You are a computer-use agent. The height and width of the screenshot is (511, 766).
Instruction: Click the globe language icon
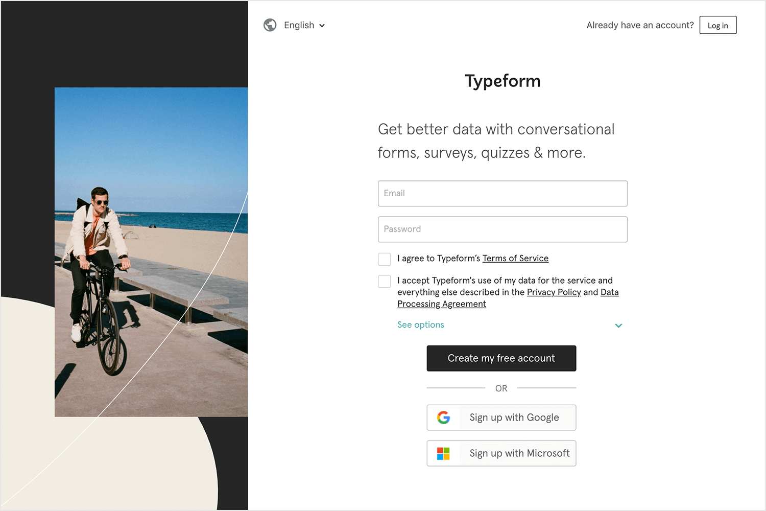270,25
